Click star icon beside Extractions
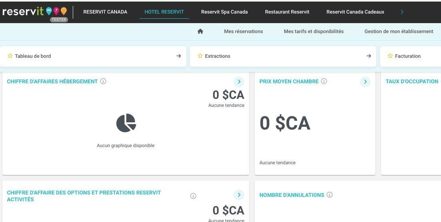 [200, 56]
